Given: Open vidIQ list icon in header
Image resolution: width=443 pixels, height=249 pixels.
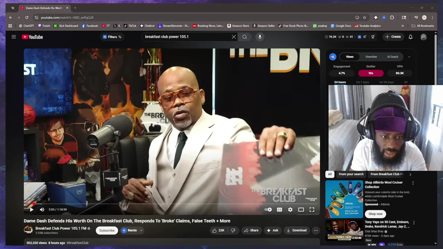Looking at the screenshot, I should 365,37.
